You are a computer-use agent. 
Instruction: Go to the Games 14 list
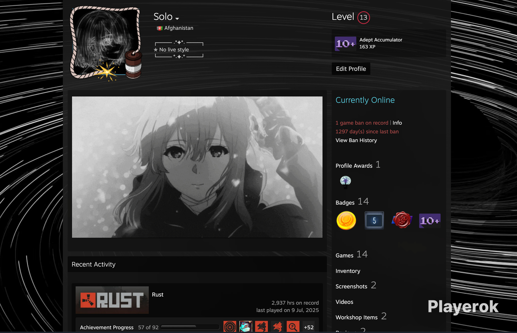(352, 255)
